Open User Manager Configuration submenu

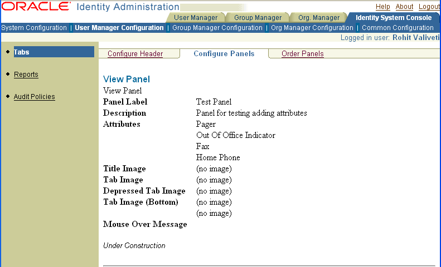119,28
